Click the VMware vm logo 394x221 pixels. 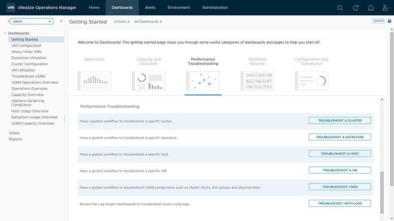(11, 7)
